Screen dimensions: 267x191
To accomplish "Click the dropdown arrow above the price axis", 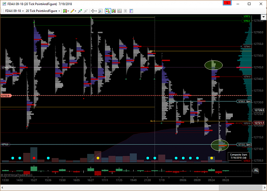I will [264, 17].
